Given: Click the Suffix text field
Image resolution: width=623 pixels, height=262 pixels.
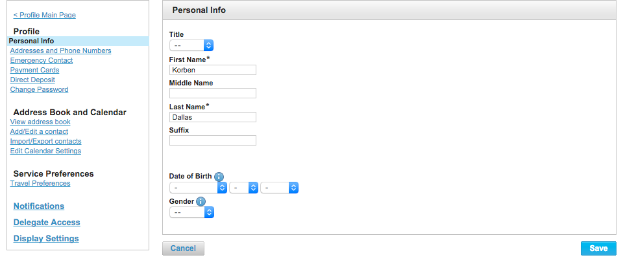Looking at the screenshot, I should click(213, 140).
